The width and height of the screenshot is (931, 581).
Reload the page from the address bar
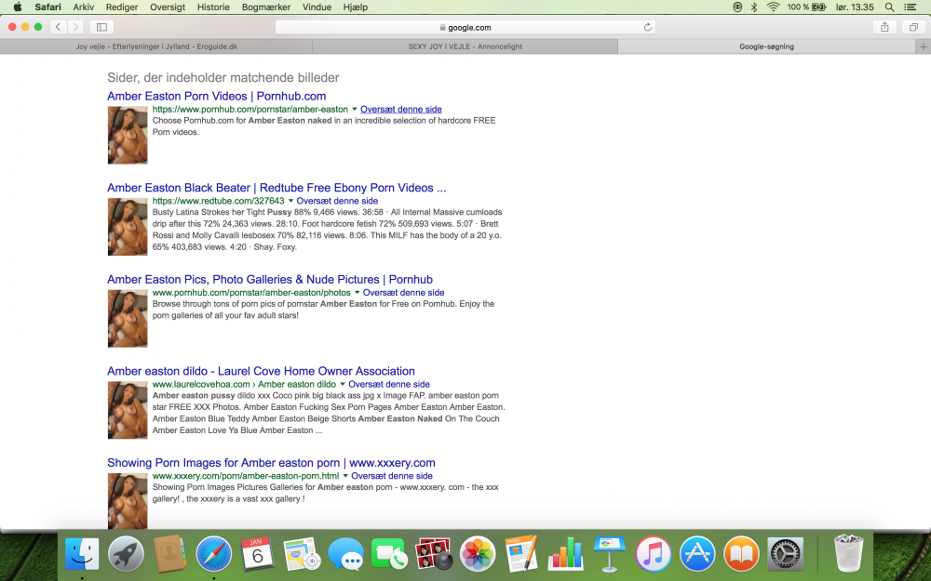647,27
